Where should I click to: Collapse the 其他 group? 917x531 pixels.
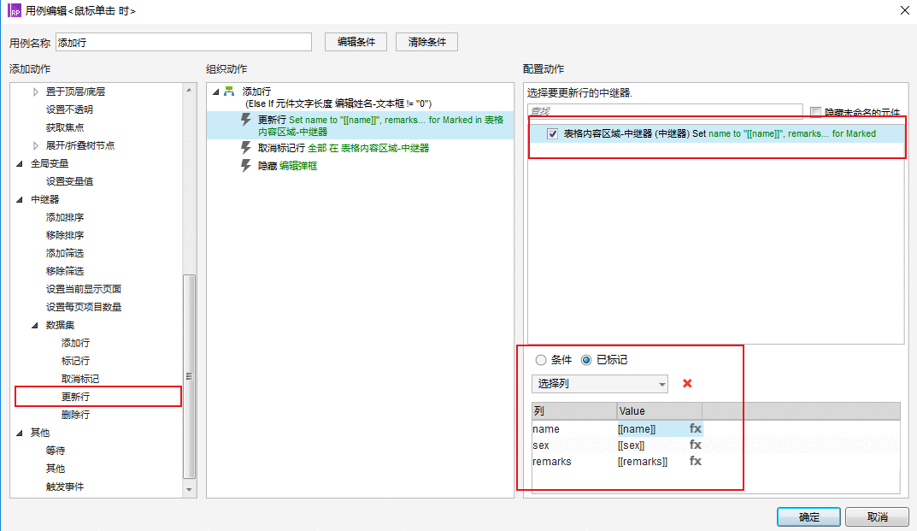(x=20, y=433)
